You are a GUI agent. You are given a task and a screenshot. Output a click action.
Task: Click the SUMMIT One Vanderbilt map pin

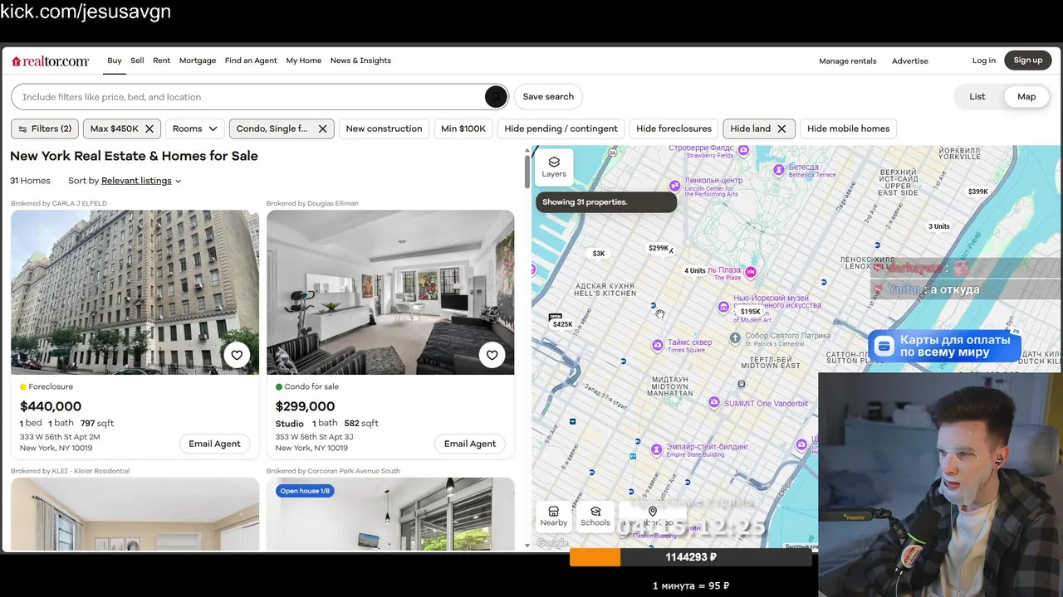713,402
